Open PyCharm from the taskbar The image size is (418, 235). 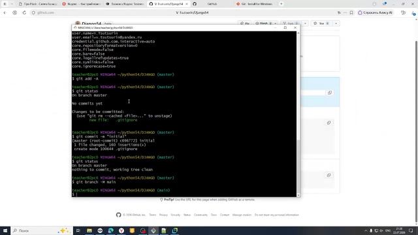tap(174, 230)
